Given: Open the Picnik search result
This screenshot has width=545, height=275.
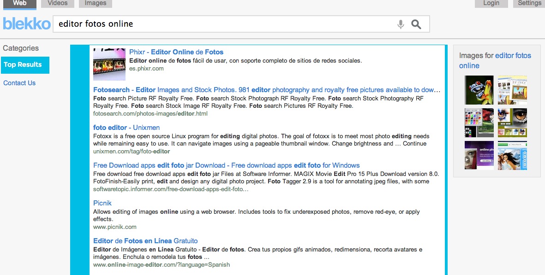Looking at the screenshot, I should pyautogui.click(x=102, y=203).
